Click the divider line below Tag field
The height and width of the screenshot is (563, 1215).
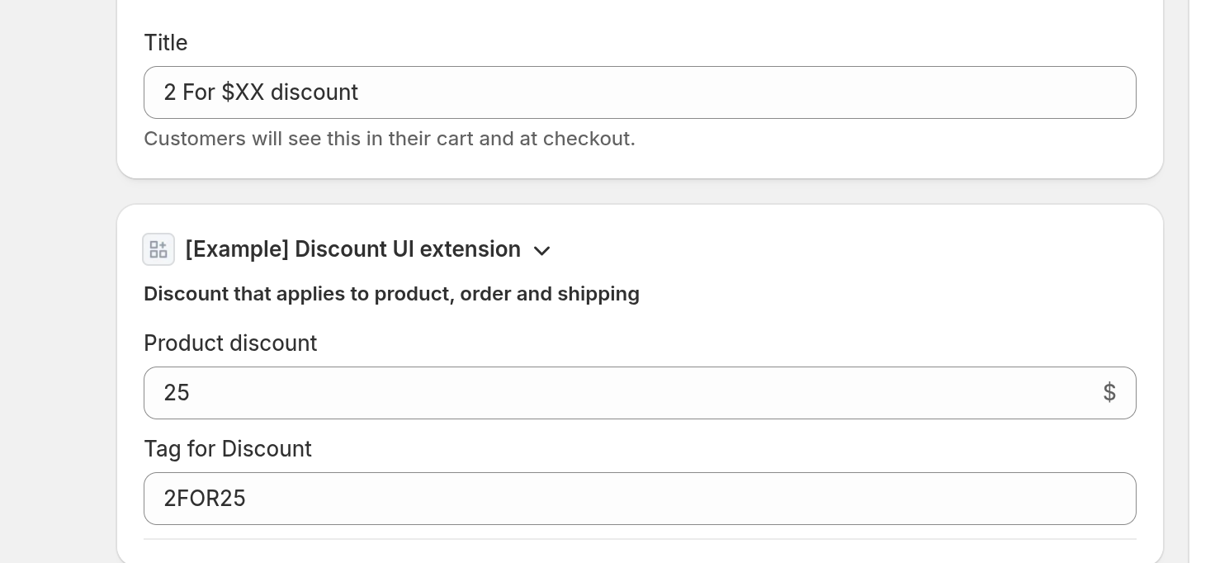640,539
